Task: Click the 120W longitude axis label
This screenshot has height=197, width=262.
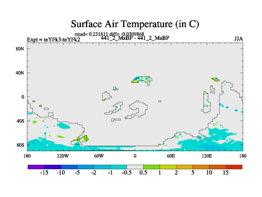Action: (63, 156)
